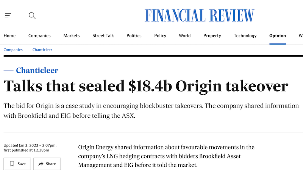Open the Policy section
303x180 pixels.
tap(160, 36)
